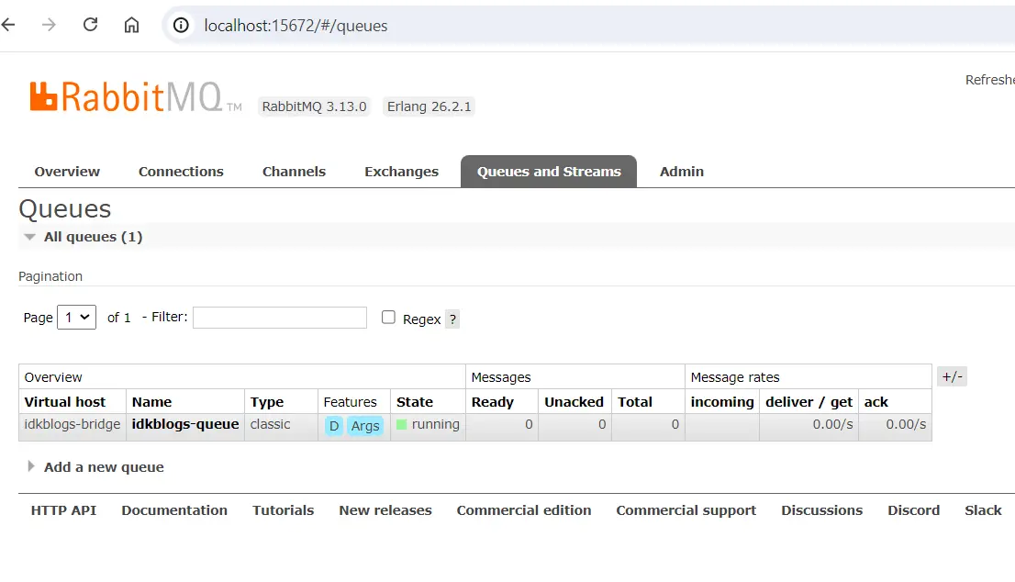Sort by ack column header
This screenshot has width=1015, height=582.
876,402
